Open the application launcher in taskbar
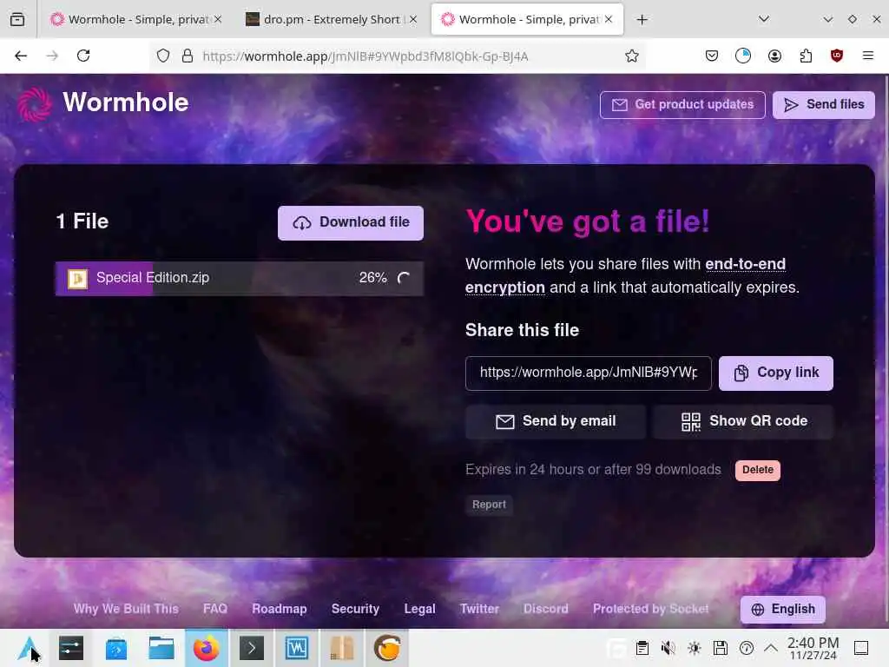This screenshot has height=667, width=889. [x=29, y=648]
